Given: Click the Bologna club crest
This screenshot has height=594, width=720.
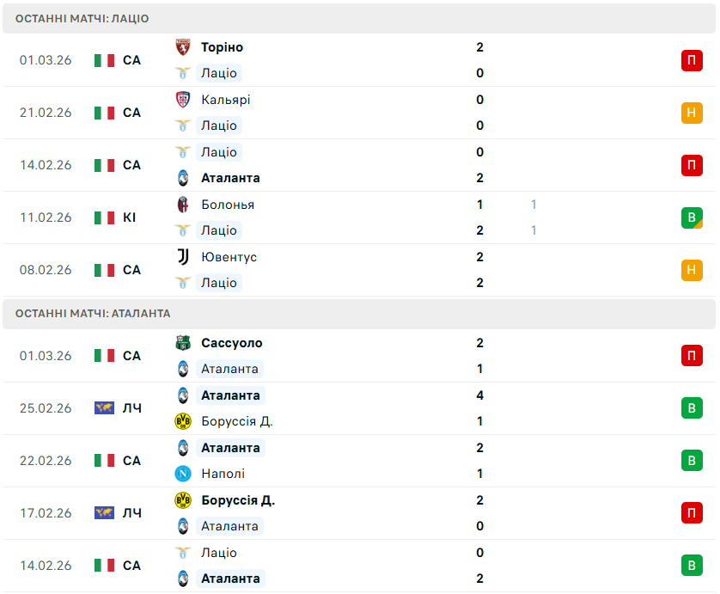Looking at the screenshot, I should coord(183,205).
